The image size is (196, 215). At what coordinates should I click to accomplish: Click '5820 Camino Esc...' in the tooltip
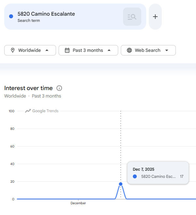(x=158, y=177)
